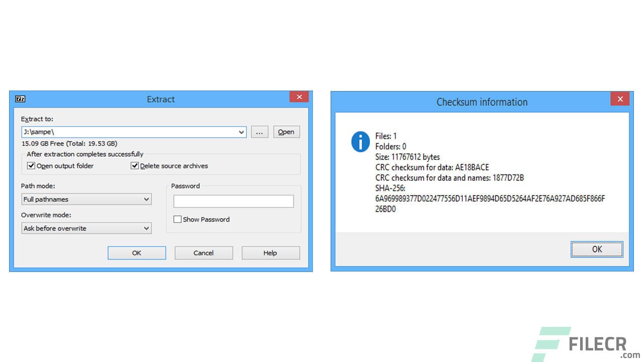Click the browse "..." button

point(260,132)
